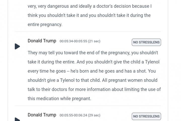Screen dimensions: 181x121
Task: Click the line starting 'They may tell you'
Action: [93, 53]
